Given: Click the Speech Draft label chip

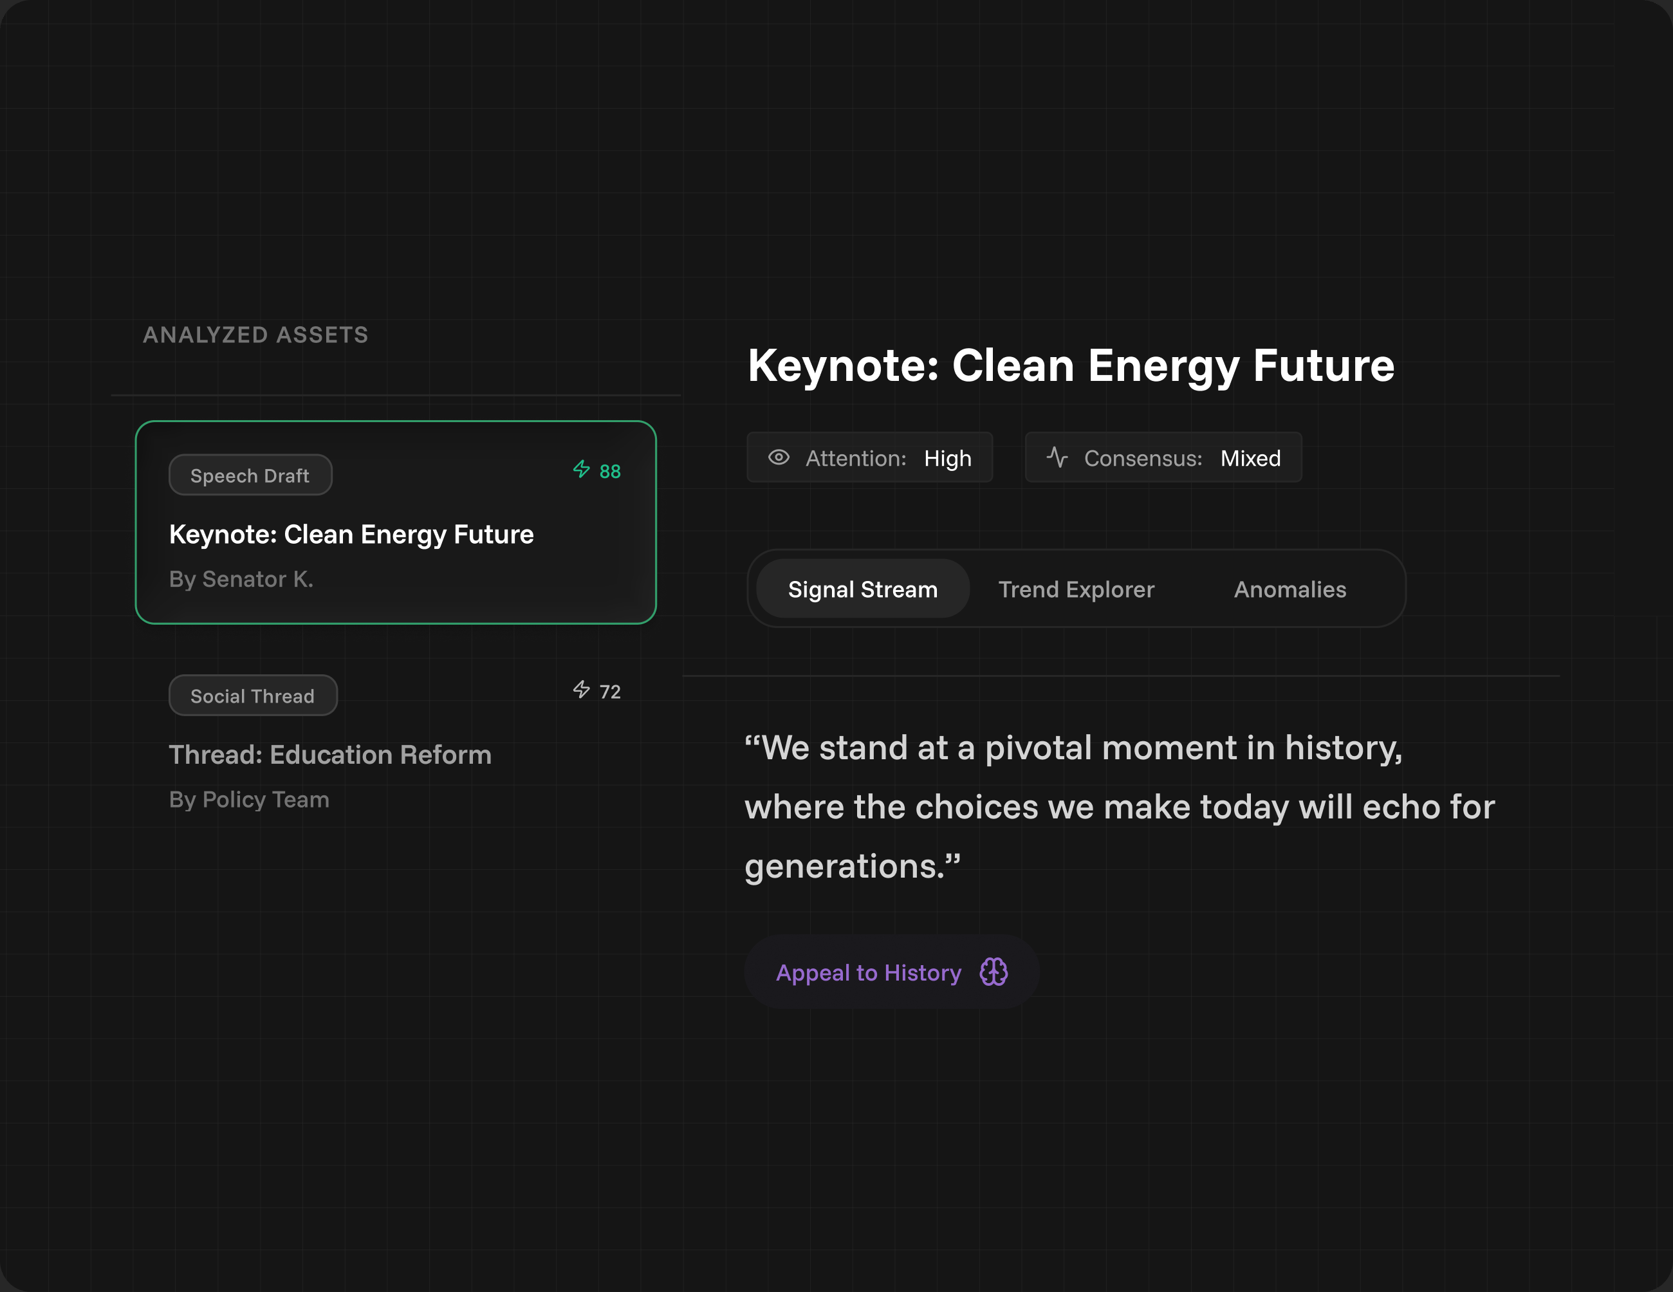Looking at the screenshot, I should tap(250, 475).
